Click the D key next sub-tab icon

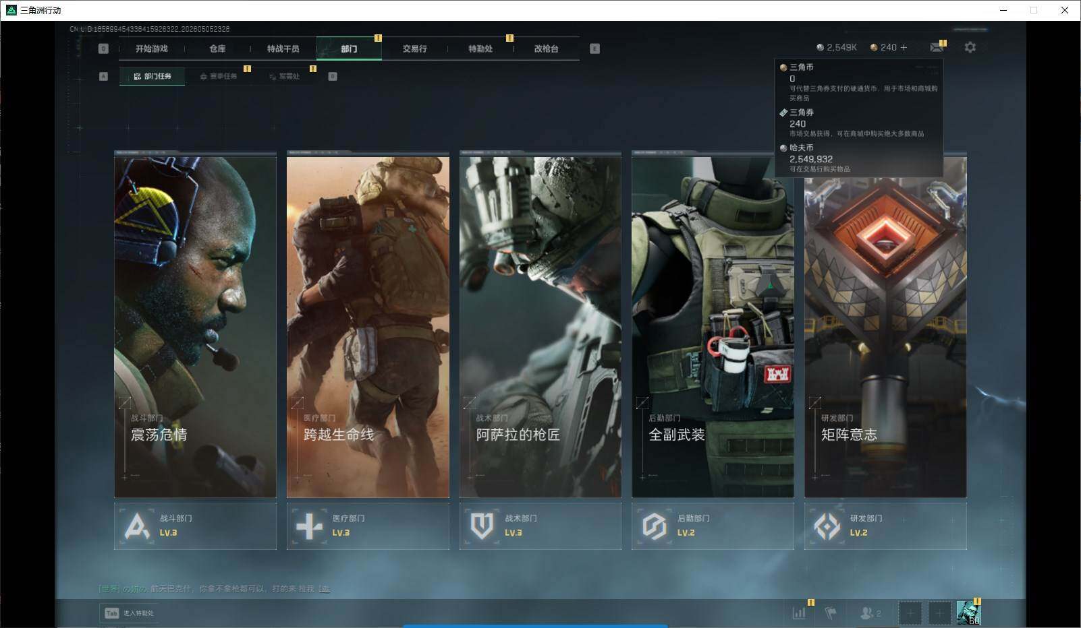pos(333,76)
